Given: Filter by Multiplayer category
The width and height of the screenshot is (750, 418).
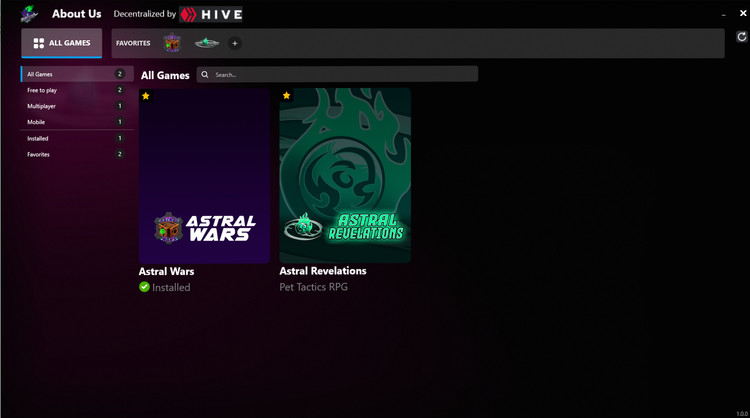Looking at the screenshot, I should tap(77, 106).
